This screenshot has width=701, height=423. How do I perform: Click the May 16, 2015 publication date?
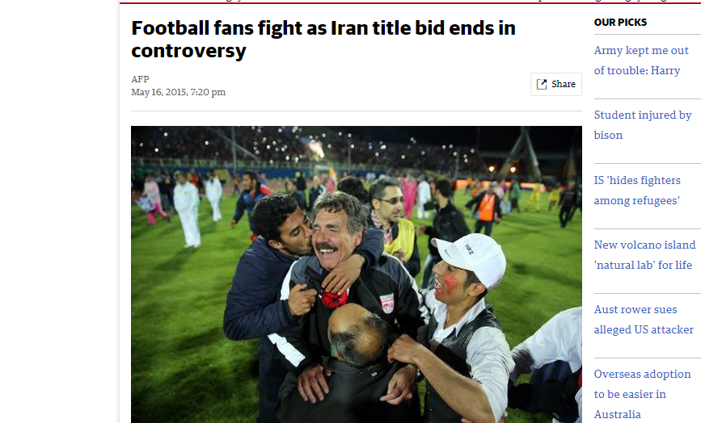click(x=179, y=92)
